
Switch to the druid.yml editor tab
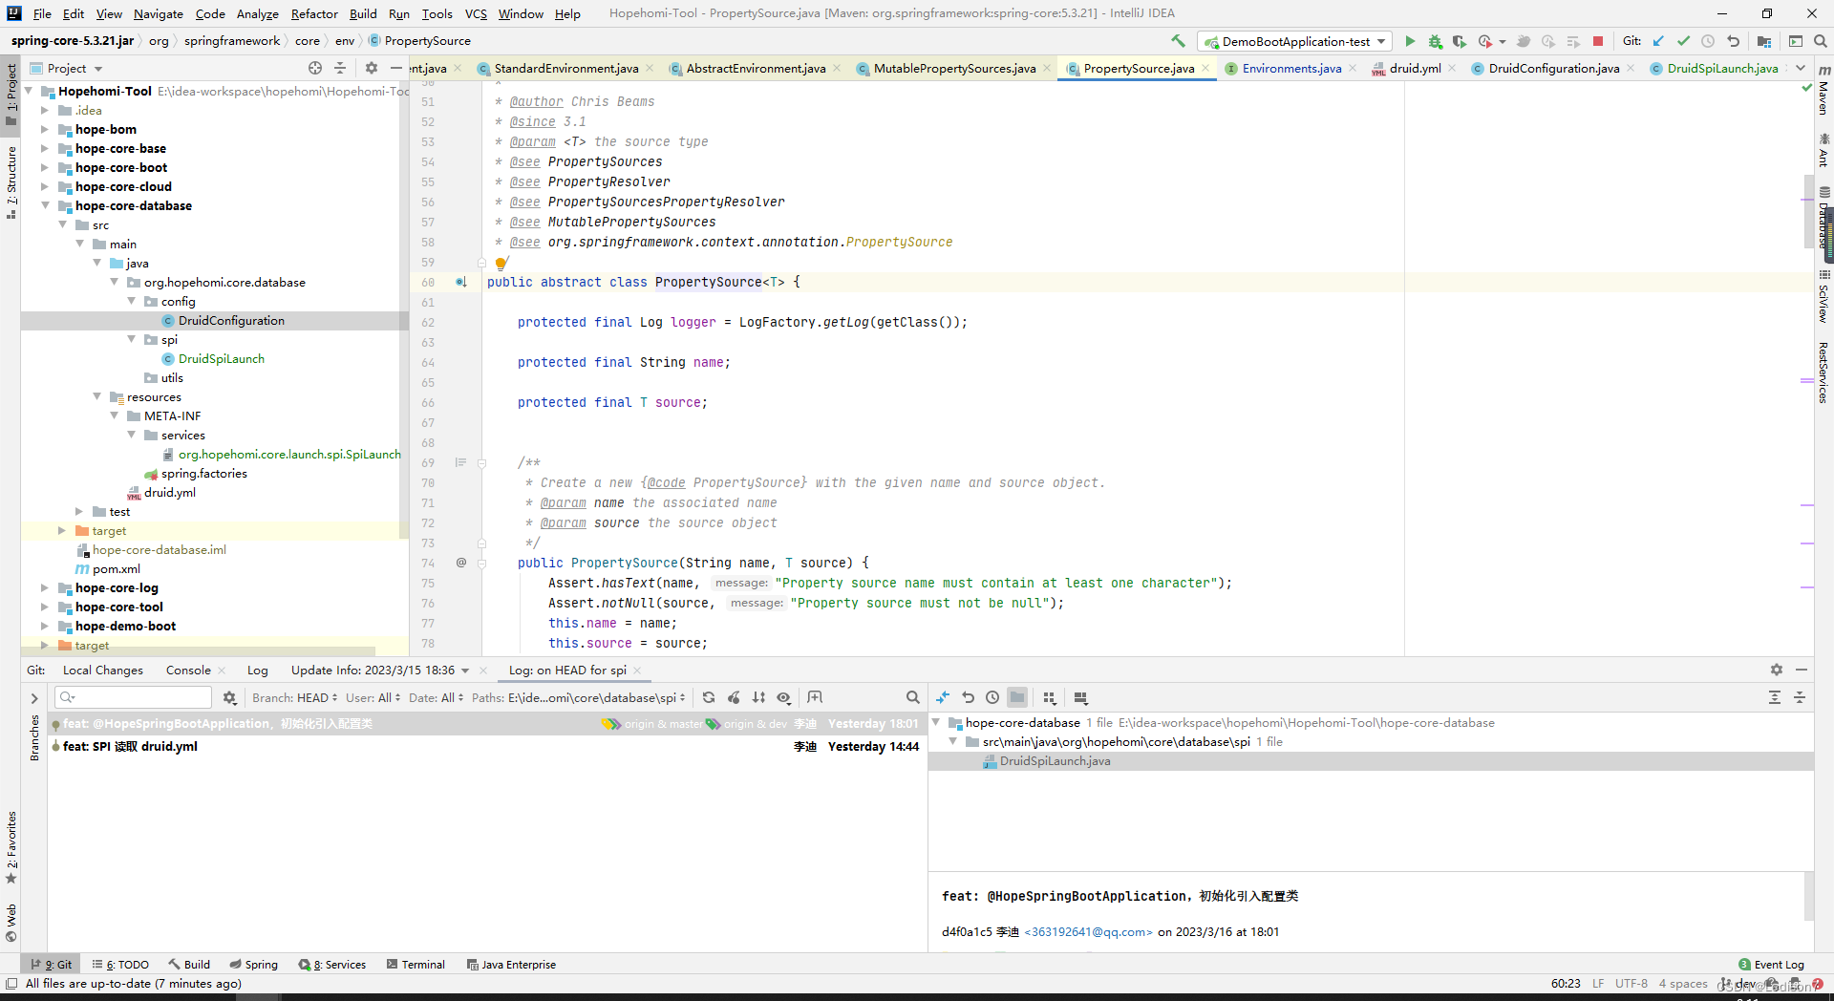1414,68
